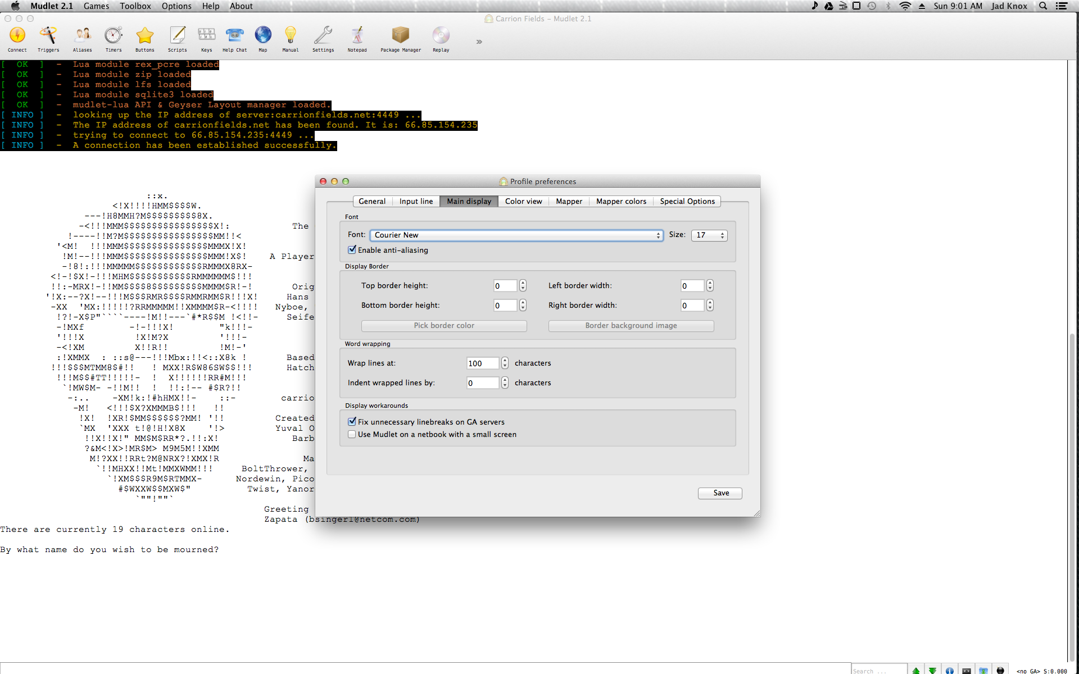Open the font Size dropdown
Image resolution: width=1079 pixels, height=674 pixels.
click(x=709, y=235)
